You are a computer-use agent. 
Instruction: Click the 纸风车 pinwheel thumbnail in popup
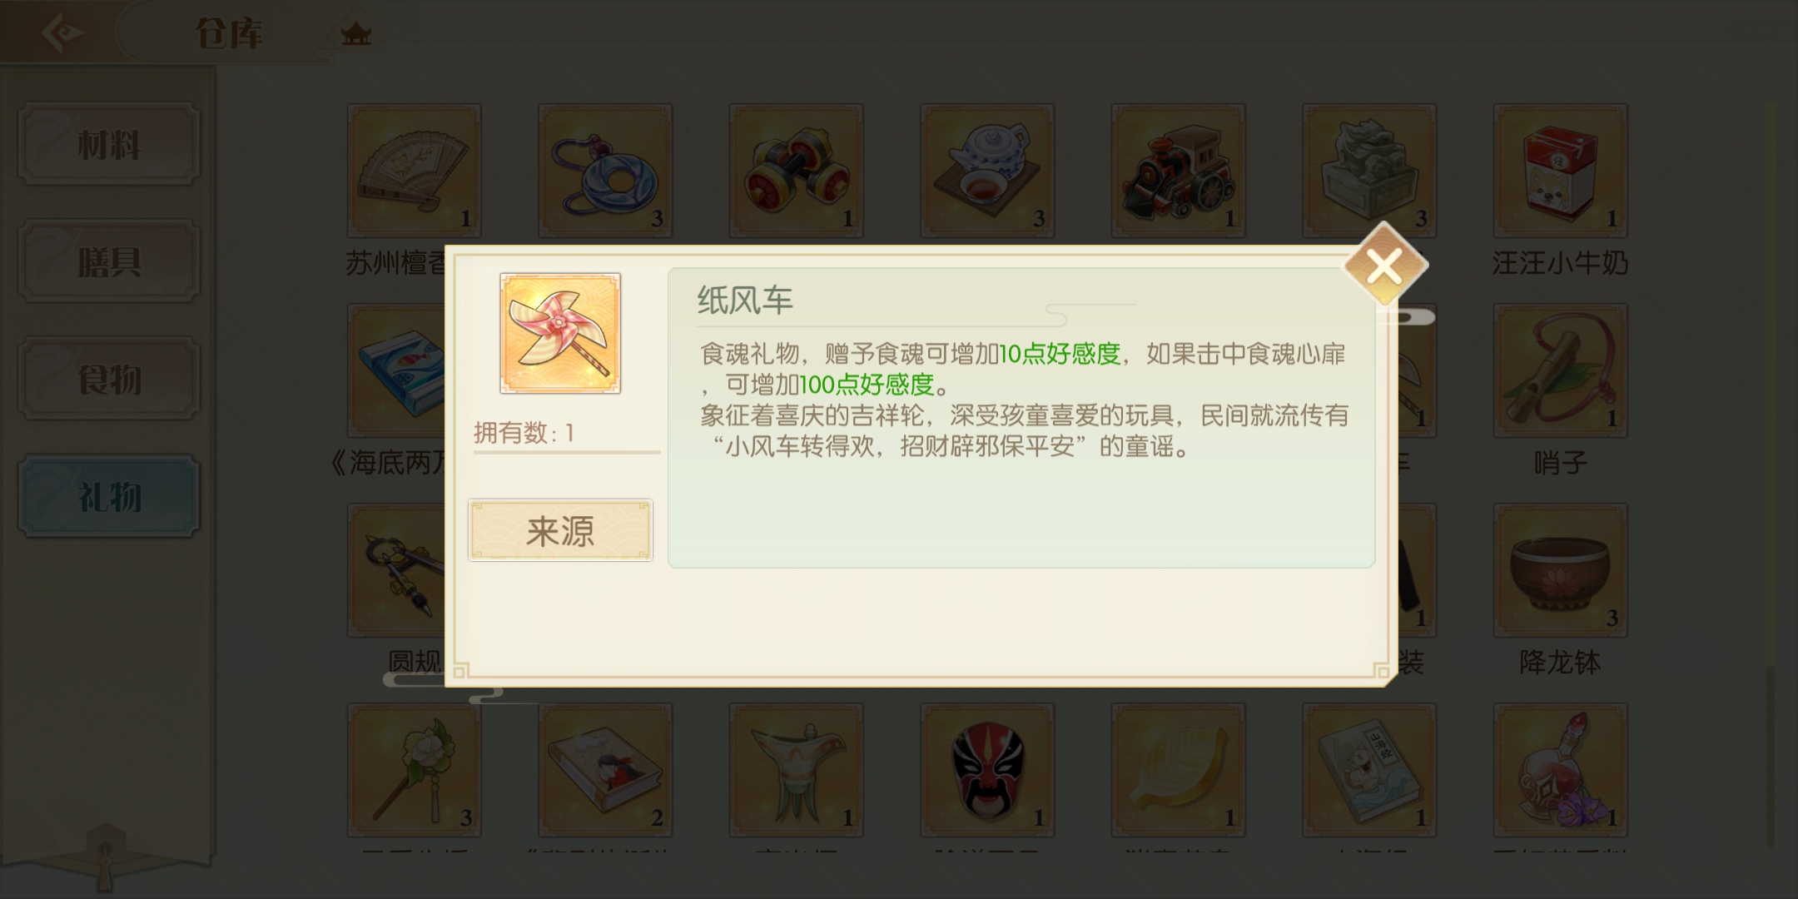pos(560,333)
